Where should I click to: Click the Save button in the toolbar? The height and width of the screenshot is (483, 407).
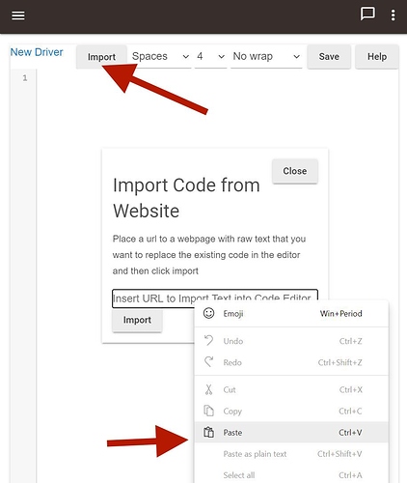click(x=329, y=57)
